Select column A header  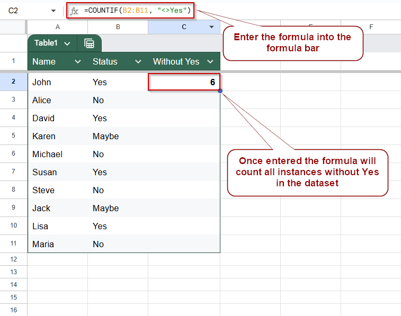pyautogui.click(x=58, y=27)
